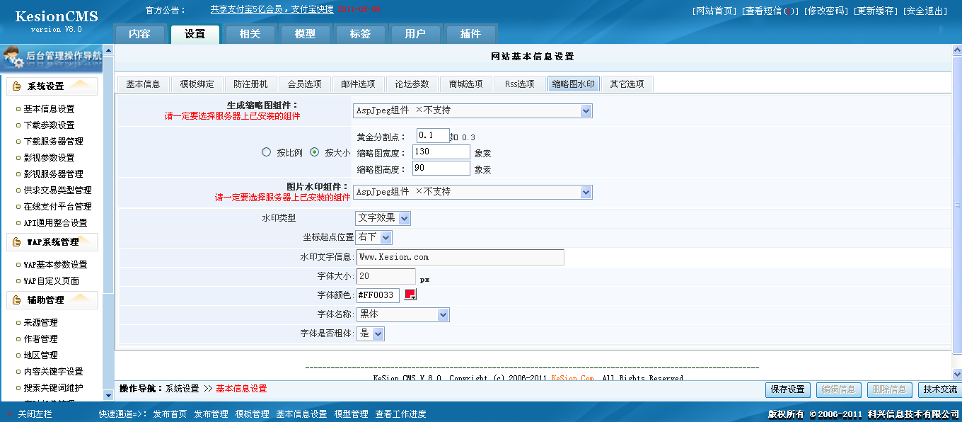
Task: Click the 安全退出 link
Action: 925,11
